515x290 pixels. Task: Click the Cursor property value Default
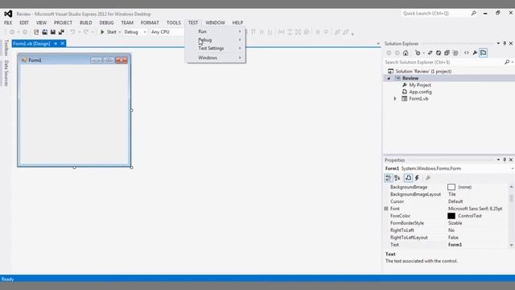tap(455, 201)
